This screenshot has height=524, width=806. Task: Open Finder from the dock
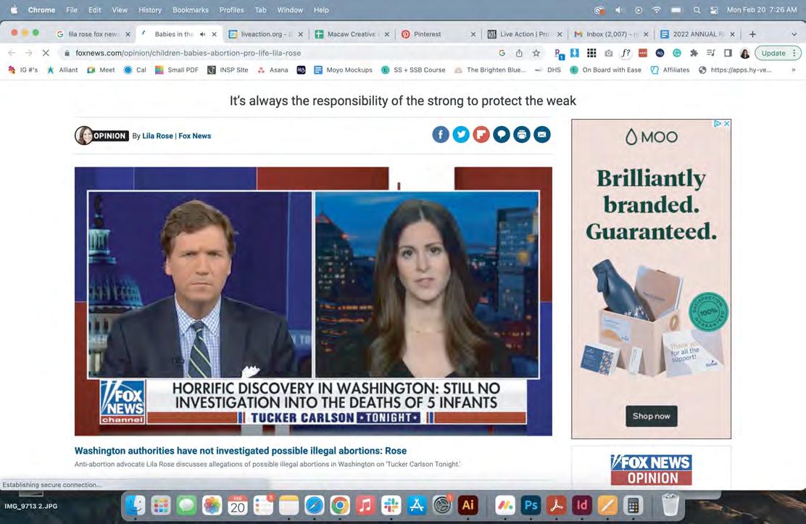click(136, 505)
